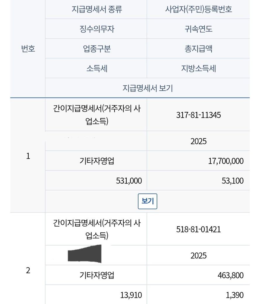Select the 사업자(주민)등록번호 header cell

[198, 9]
